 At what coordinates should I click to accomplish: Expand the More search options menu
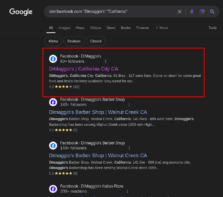tap(162, 28)
